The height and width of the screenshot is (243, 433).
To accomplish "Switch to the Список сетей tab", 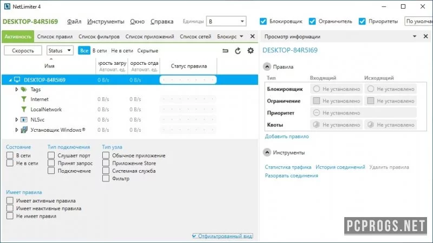I will [195, 36].
